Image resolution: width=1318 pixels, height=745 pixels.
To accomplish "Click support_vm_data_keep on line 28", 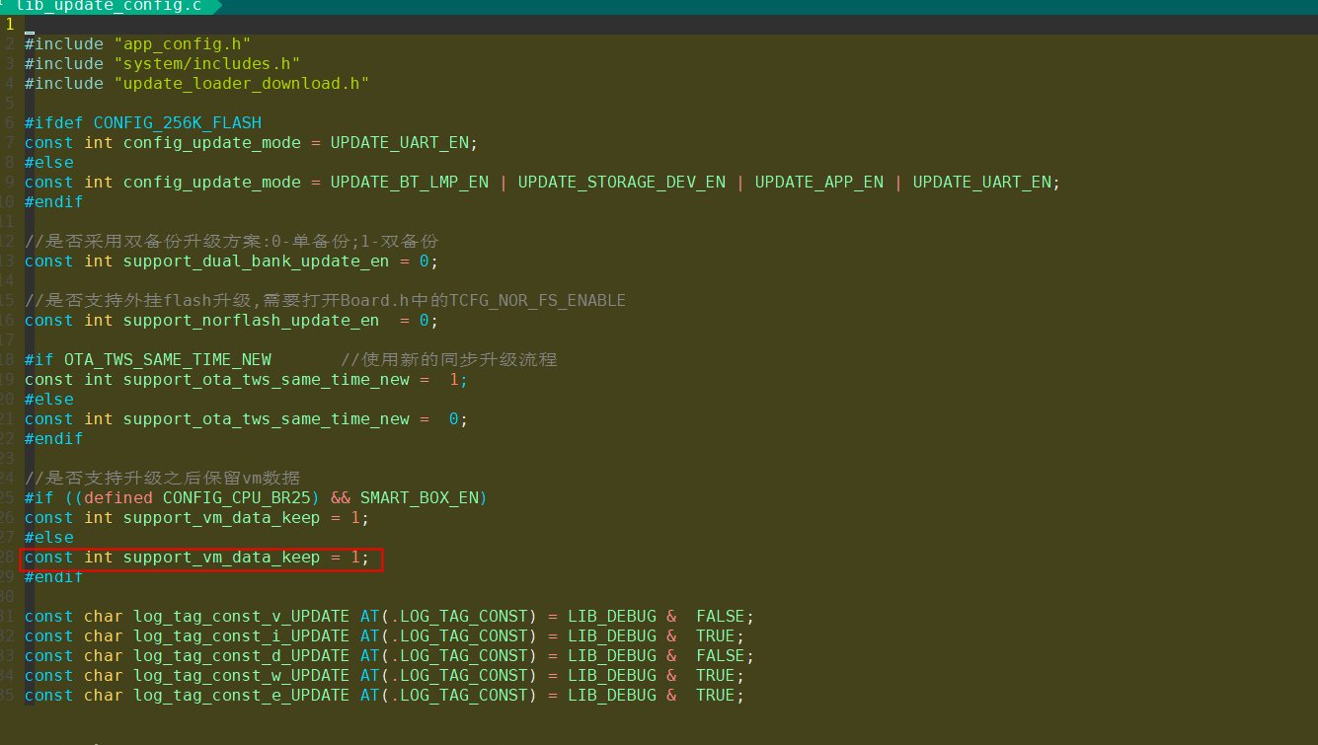I will [x=221, y=558].
